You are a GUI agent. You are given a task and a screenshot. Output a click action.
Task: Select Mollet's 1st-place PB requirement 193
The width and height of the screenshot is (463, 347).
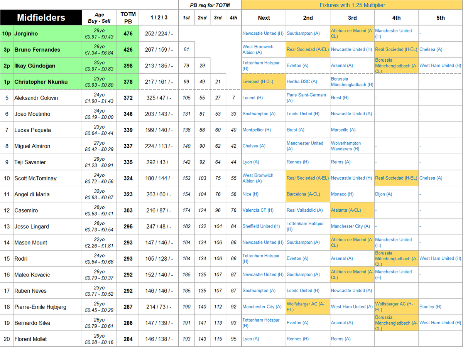tap(186, 339)
